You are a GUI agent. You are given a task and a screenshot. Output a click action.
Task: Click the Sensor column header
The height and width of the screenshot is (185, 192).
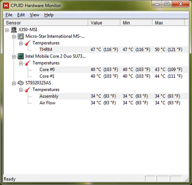pyautogui.click(x=46, y=23)
